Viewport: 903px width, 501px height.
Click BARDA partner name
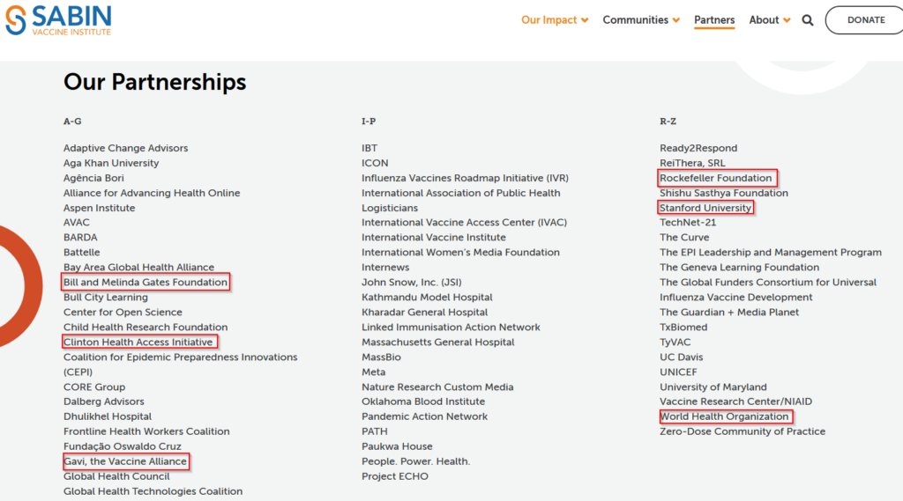click(x=80, y=237)
